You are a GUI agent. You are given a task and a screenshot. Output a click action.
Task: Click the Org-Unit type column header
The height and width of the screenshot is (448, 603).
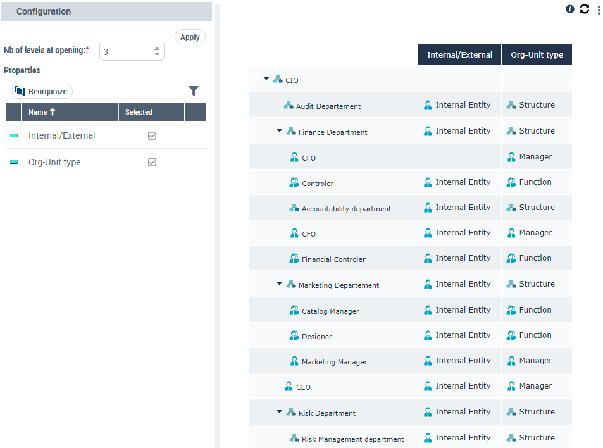click(537, 54)
